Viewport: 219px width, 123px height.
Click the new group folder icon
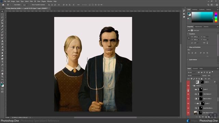coord(209,117)
